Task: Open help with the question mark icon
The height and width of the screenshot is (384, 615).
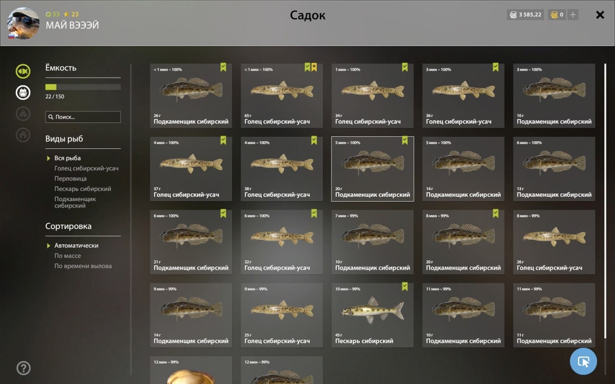Action: tap(23, 368)
